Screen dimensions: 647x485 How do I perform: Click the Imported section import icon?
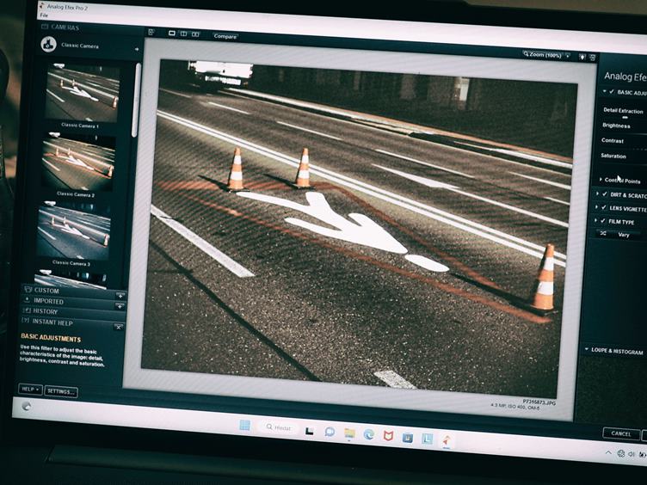click(x=28, y=300)
